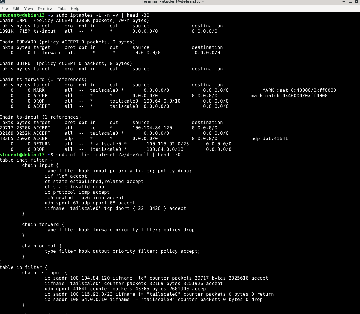The width and height of the screenshot is (360, 314).
Task: Click the window title text
Action: [173, 1]
